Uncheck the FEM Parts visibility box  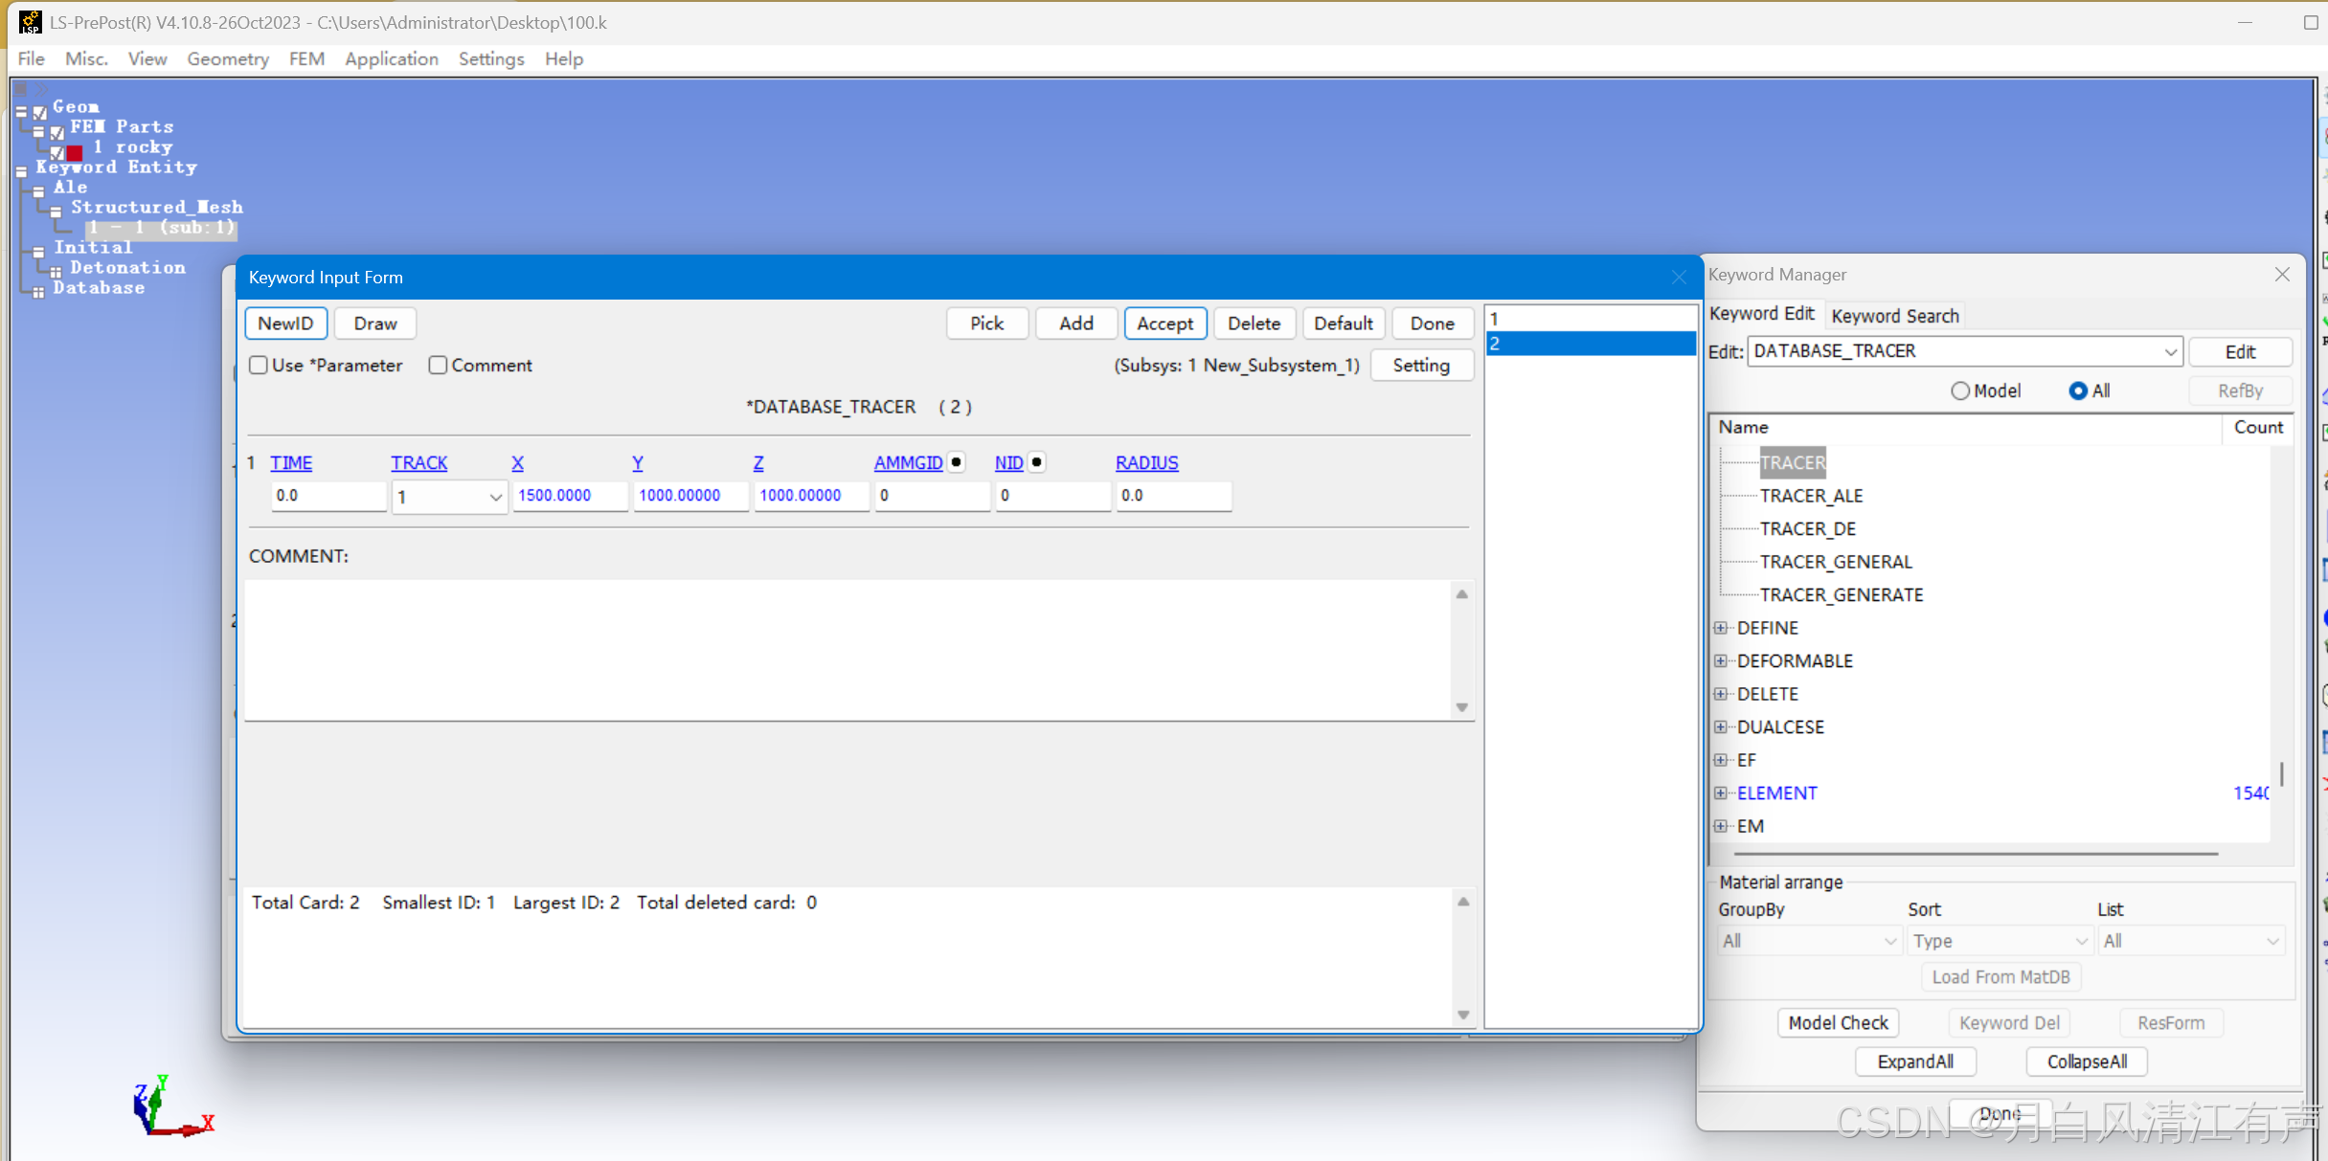click(x=57, y=132)
